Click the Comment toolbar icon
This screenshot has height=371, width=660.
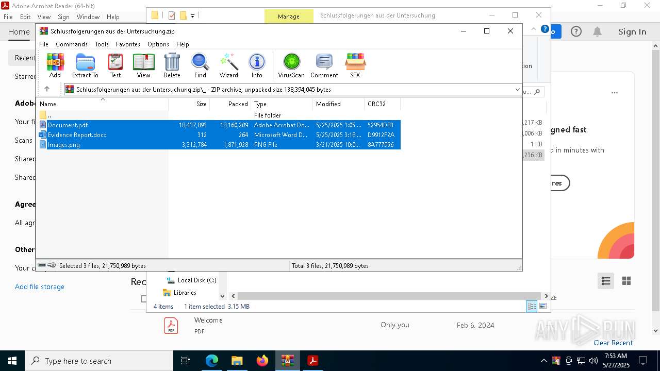[324, 65]
